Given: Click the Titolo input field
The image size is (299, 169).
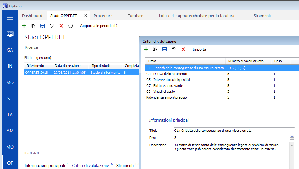Looking at the screenshot, I should pos(234,131).
